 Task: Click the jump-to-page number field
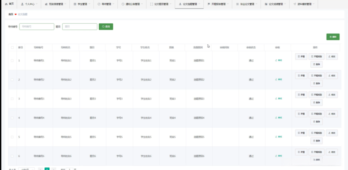(69, 169)
